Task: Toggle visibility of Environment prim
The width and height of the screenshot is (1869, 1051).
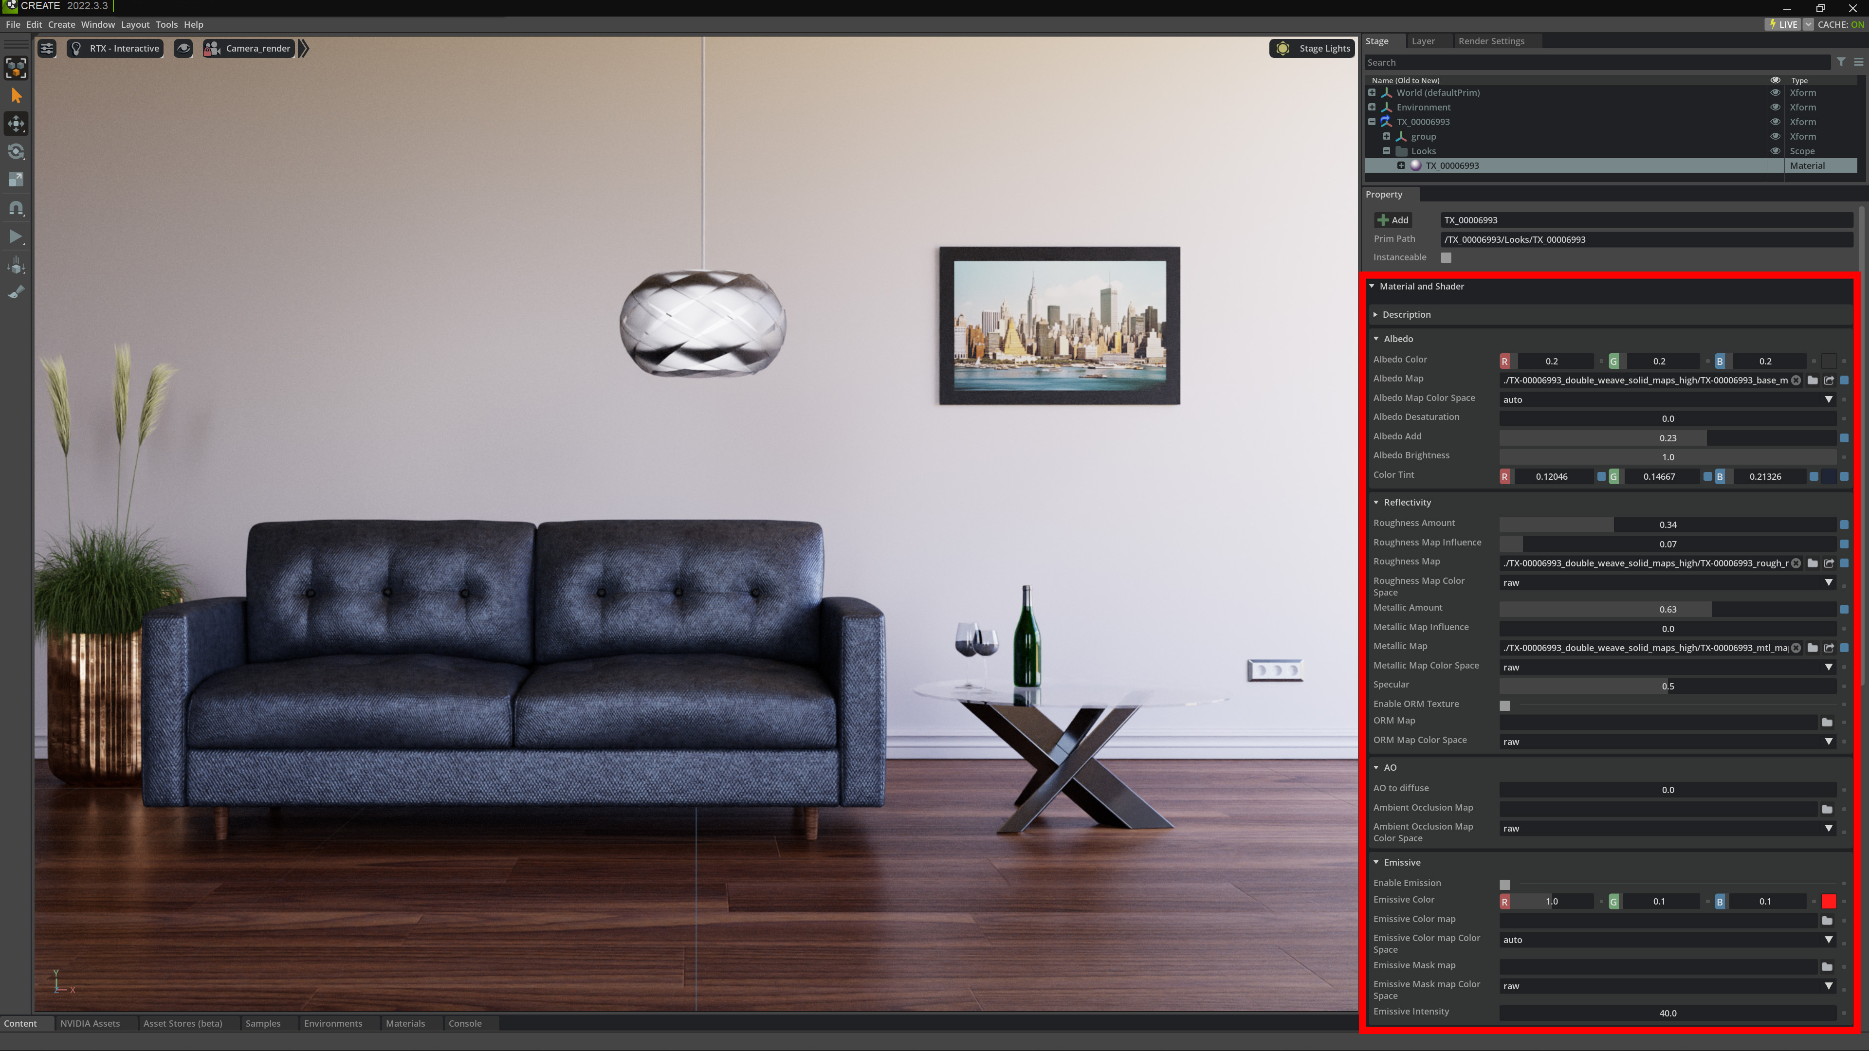Action: click(x=1776, y=108)
